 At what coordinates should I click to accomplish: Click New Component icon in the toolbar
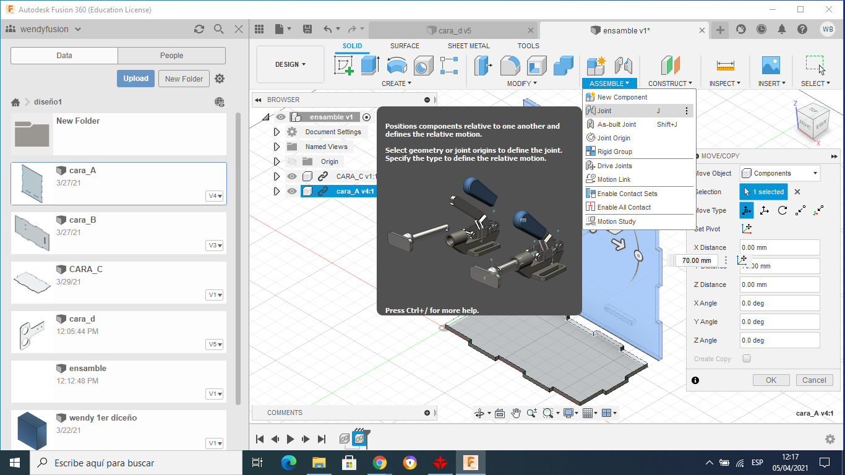click(596, 66)
